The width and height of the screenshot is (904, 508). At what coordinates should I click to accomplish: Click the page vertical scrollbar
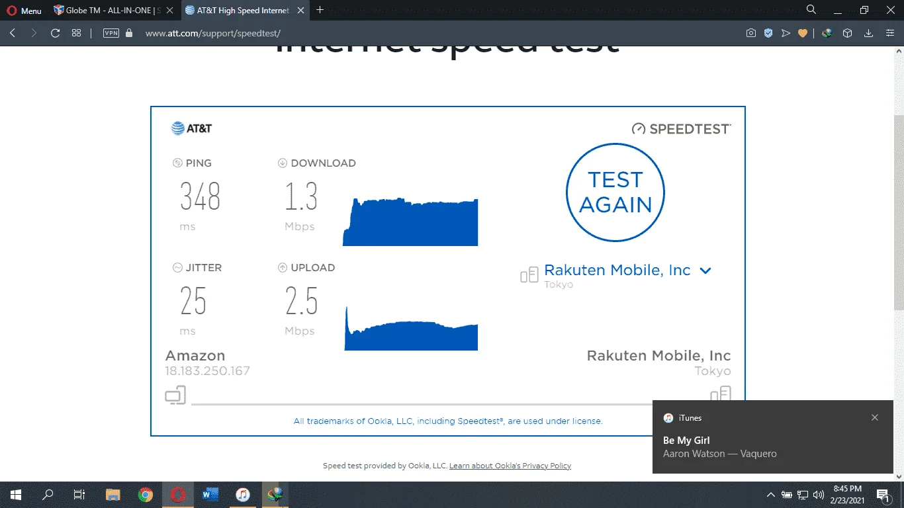point(899,212)
